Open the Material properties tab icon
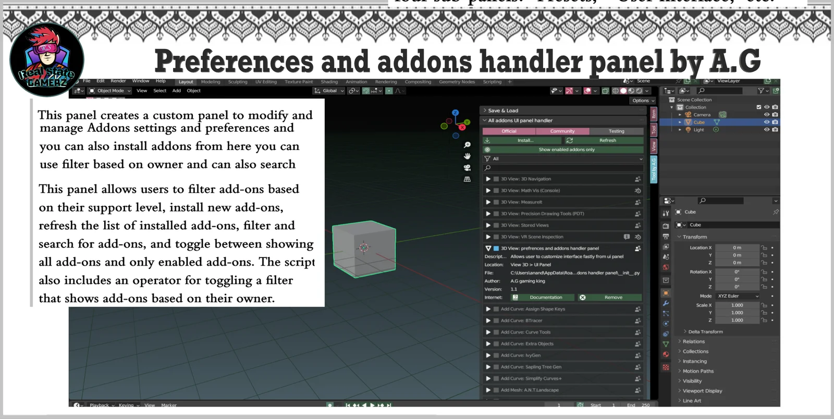The width and height of the screenshot is (834, 419). pyautogui.click(x=666, y=354)
